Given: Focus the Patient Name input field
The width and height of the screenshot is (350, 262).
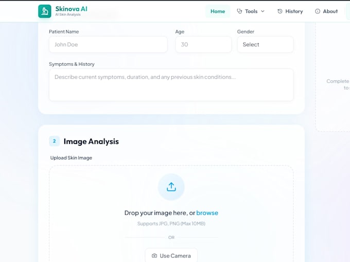Looking at the screenshot, I should 108,44.
